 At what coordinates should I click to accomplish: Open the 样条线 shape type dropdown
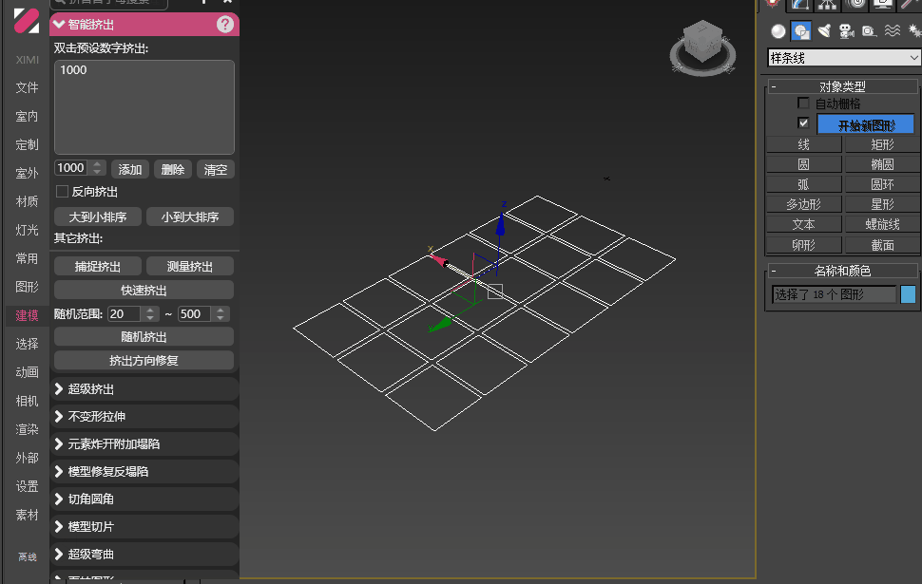pyautogui.click(x=844, y=58)
